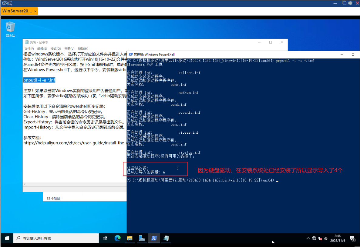Minimize the PowerShell window

click(341, 55)
